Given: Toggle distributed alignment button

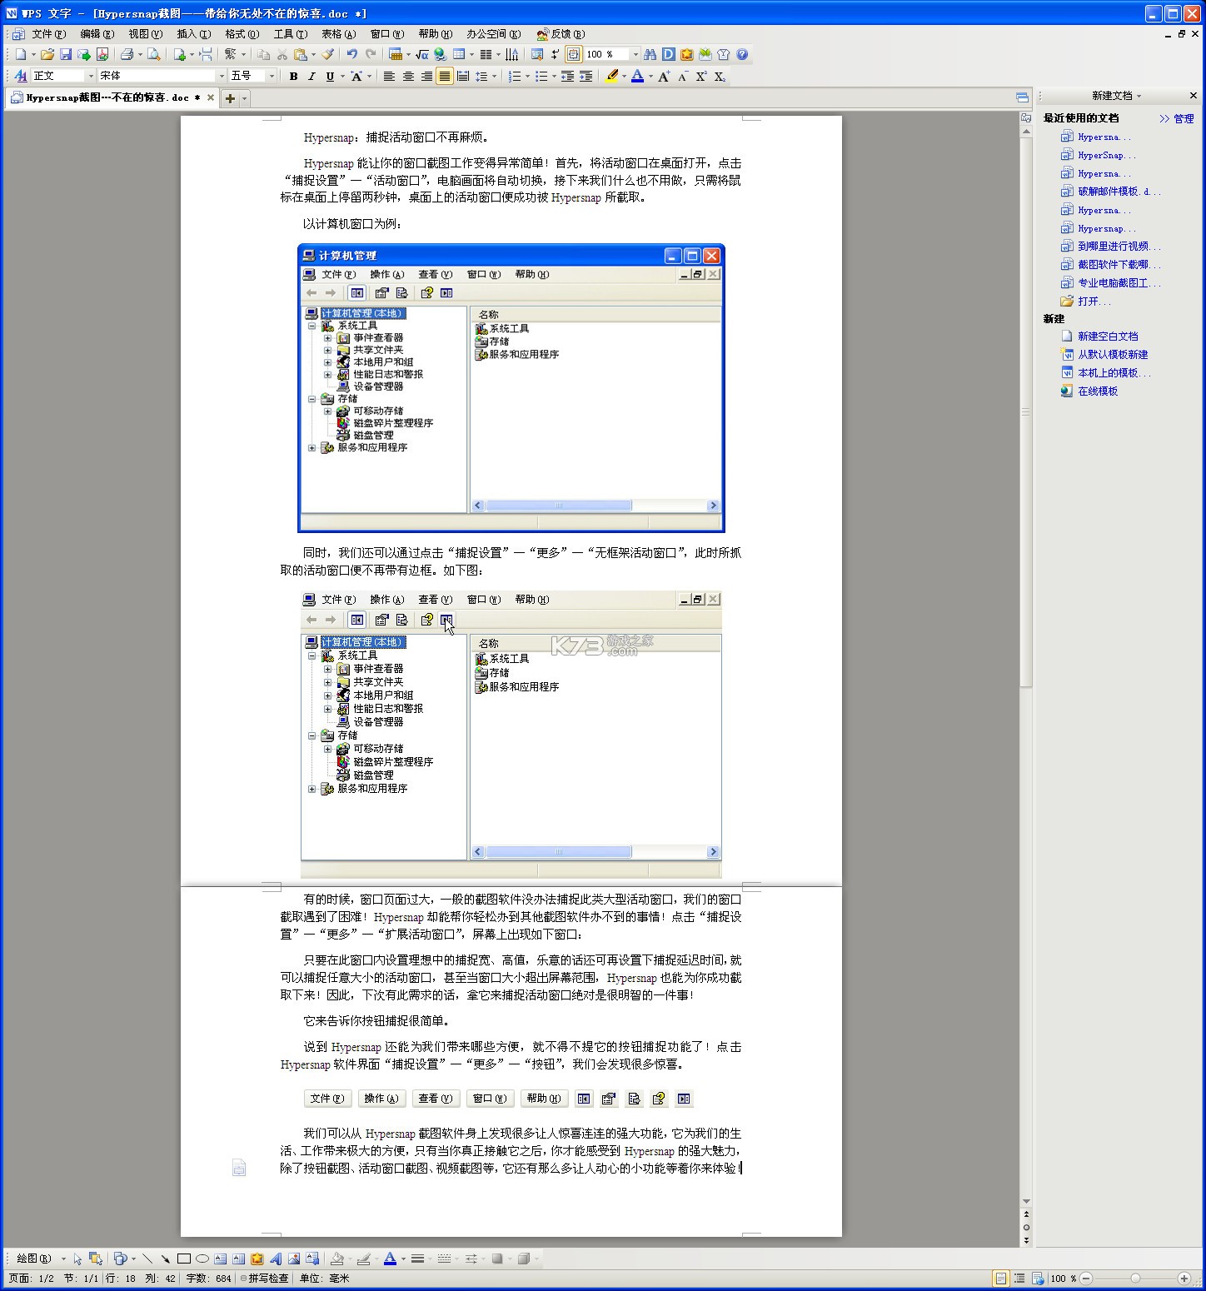Looking at the screenshot, I should click(x=463, y=77).
